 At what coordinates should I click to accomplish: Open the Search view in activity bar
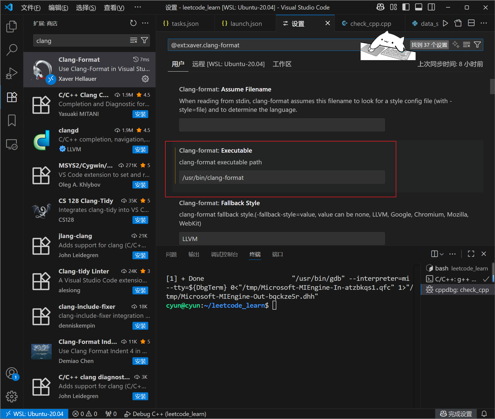click(x=11, y=50)
